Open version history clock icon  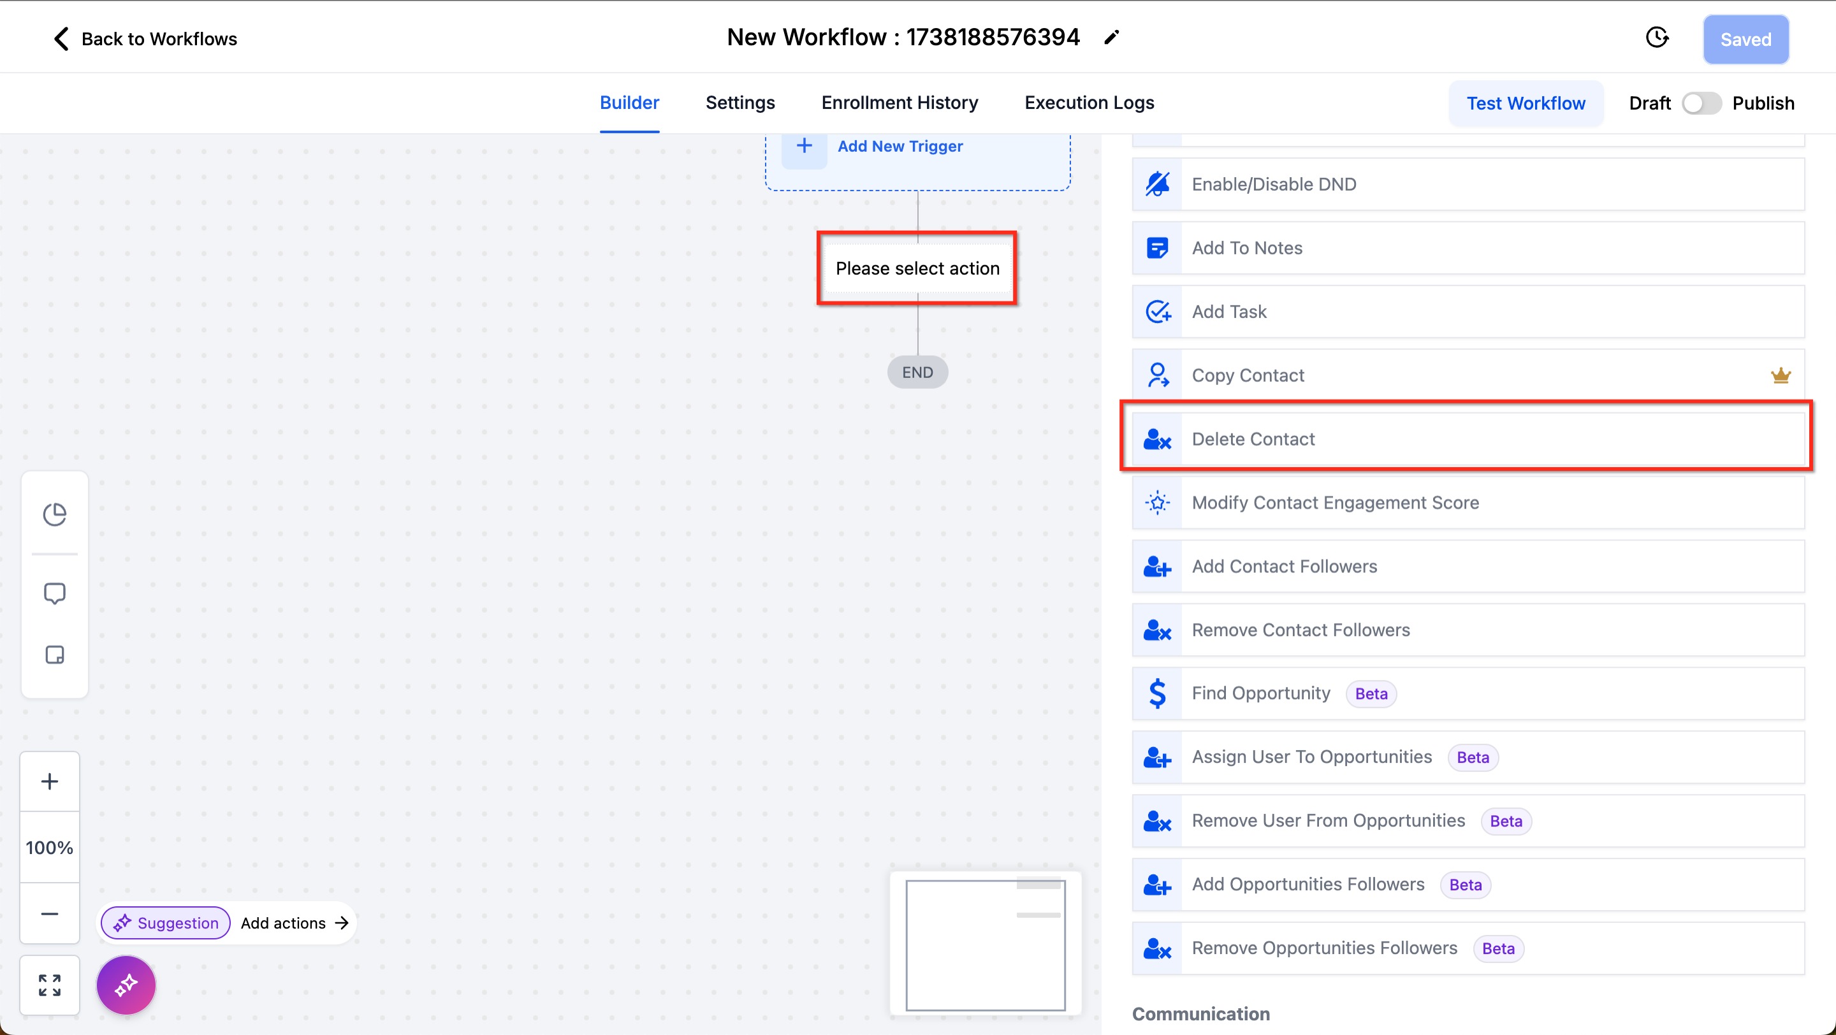coord(1656,38)
